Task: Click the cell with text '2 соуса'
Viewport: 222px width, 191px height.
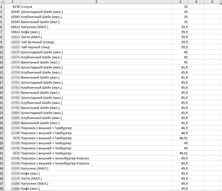Action: [x=96, y=7]
